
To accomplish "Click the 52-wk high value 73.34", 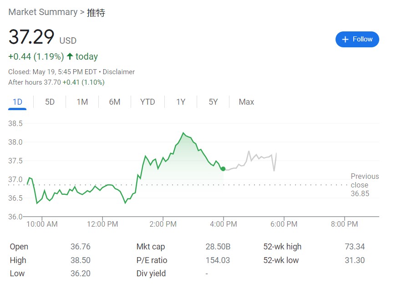I will 355,247.
